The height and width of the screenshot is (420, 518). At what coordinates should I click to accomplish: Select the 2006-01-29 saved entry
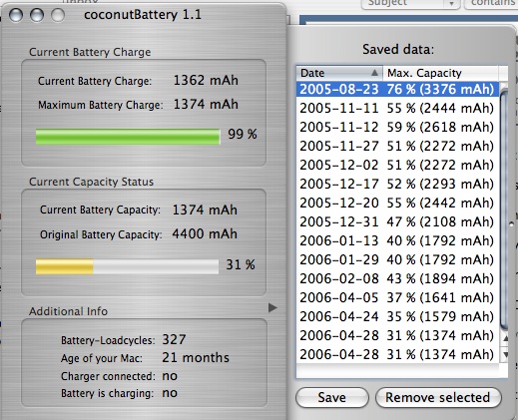tap(397, 259)
